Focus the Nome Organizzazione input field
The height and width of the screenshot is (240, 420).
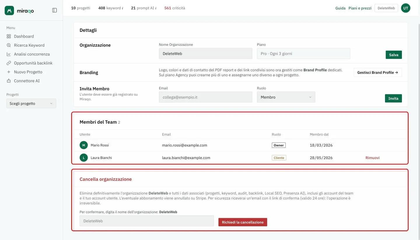pos(206,54)
